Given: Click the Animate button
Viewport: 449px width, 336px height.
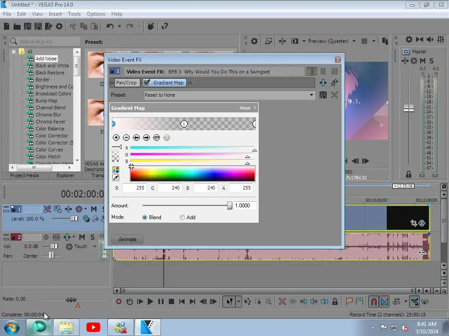Looking at the screenshot, I should pyautogui.click(x=128, y=239).
